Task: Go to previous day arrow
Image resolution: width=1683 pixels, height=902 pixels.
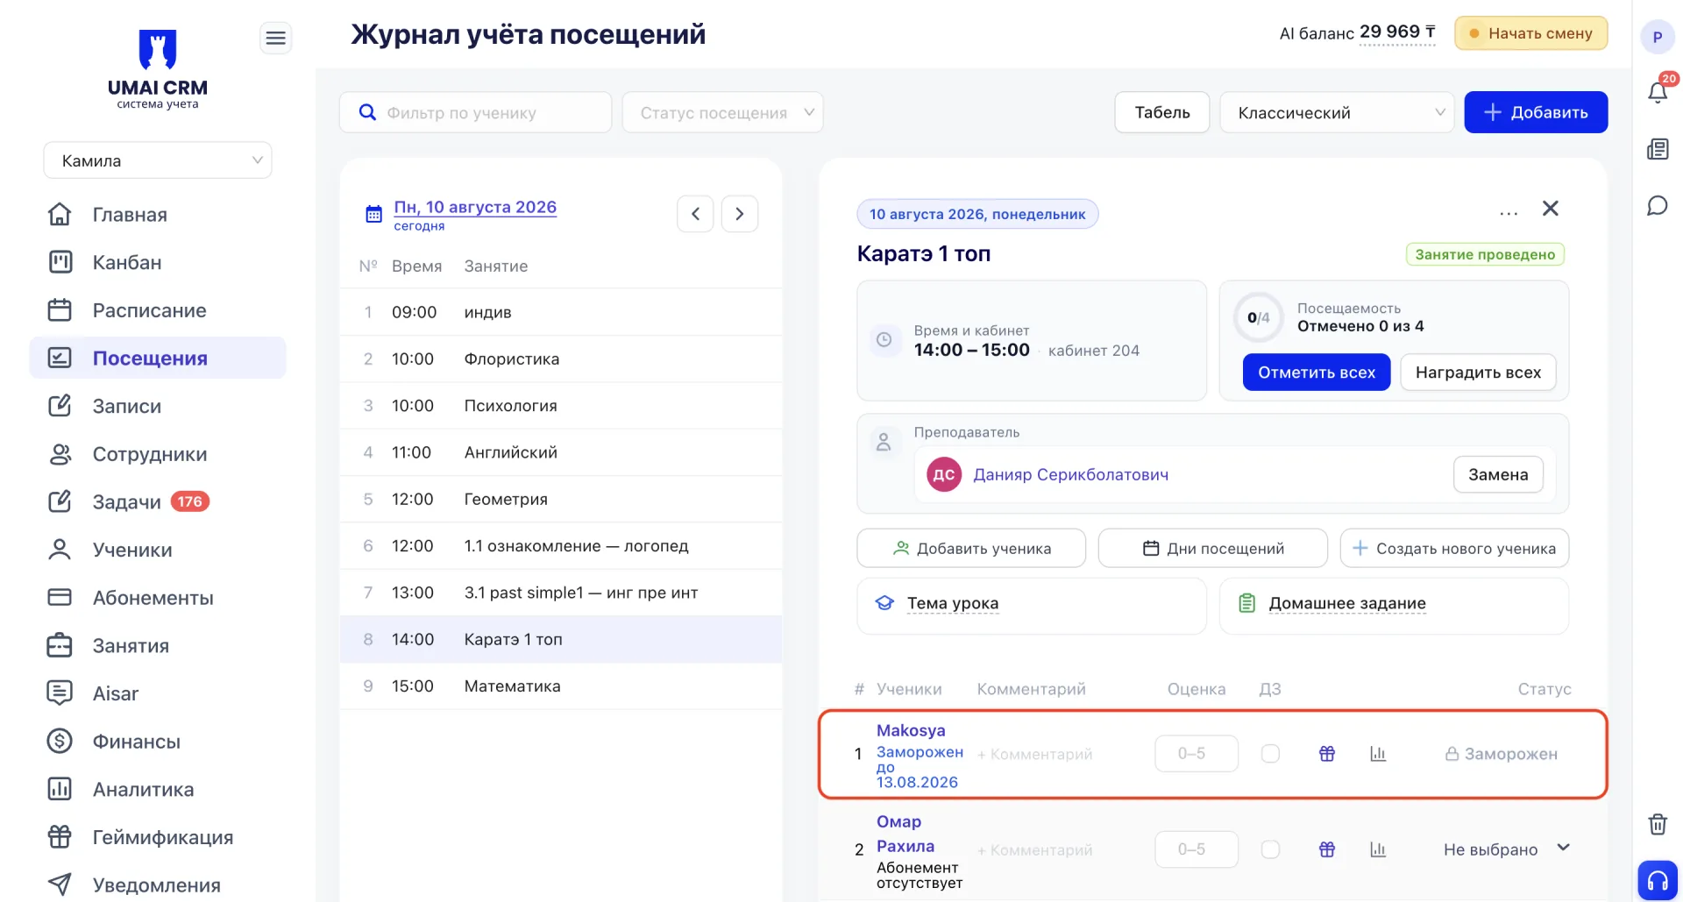Action: point(695,214)
